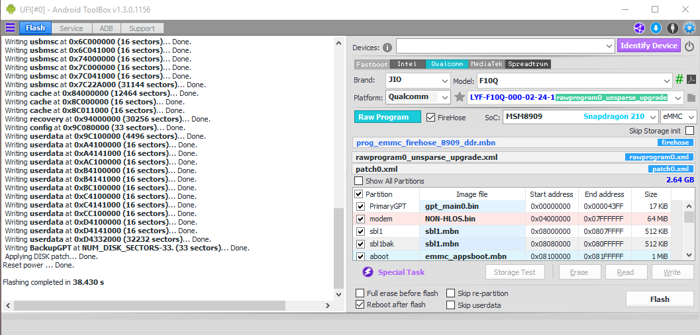This screenshot has width=700, height=335.
Task: Uncheck the sbl1 partition checkbox
Action: pyautogui.click(x=361, y=232)
